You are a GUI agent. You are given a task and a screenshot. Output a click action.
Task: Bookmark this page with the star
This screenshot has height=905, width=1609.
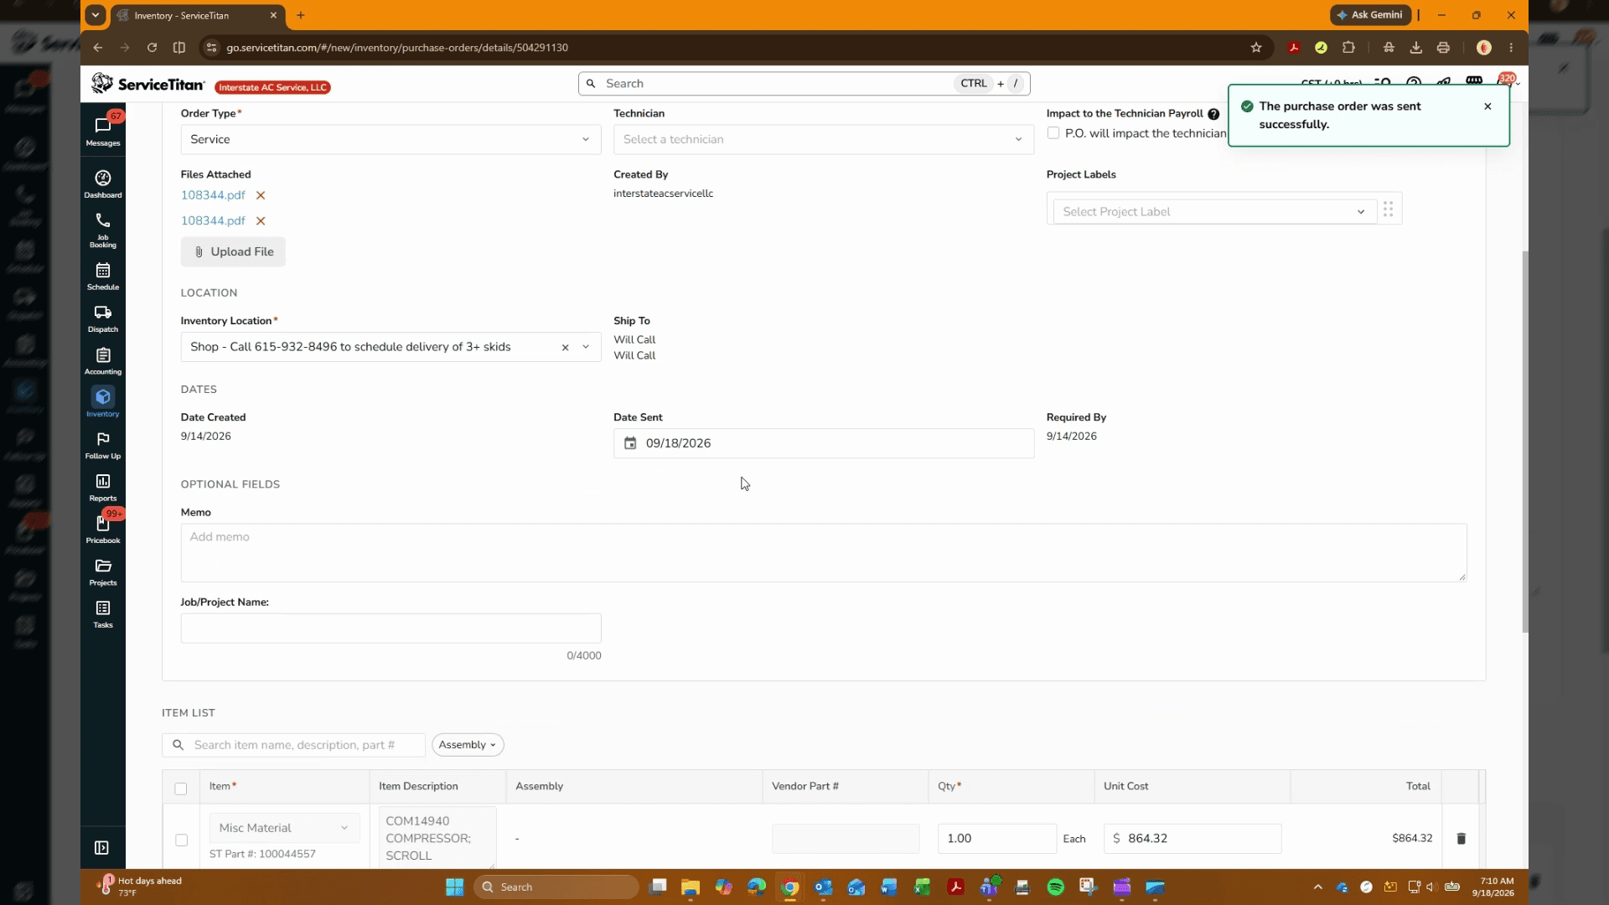pyautogui.click(x=1255, y=48)
